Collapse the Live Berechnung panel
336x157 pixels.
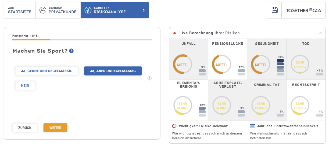pyautogui.click(x=320, y=33)
